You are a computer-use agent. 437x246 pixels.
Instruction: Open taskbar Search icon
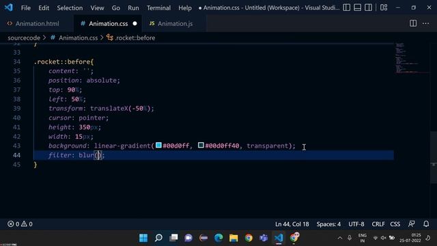point(158,238)
